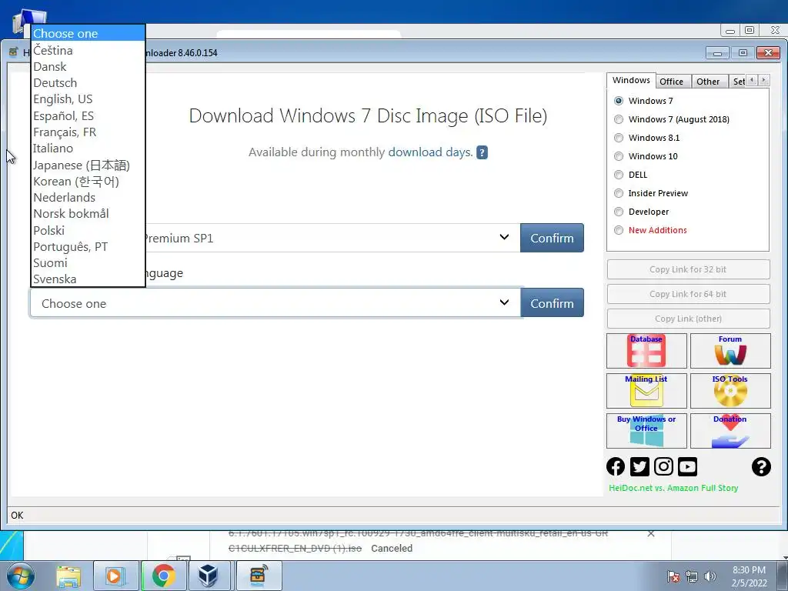The width and height of the screenshot is (788, 591).
Task: Open the download days link
Action: click(430, 152)
